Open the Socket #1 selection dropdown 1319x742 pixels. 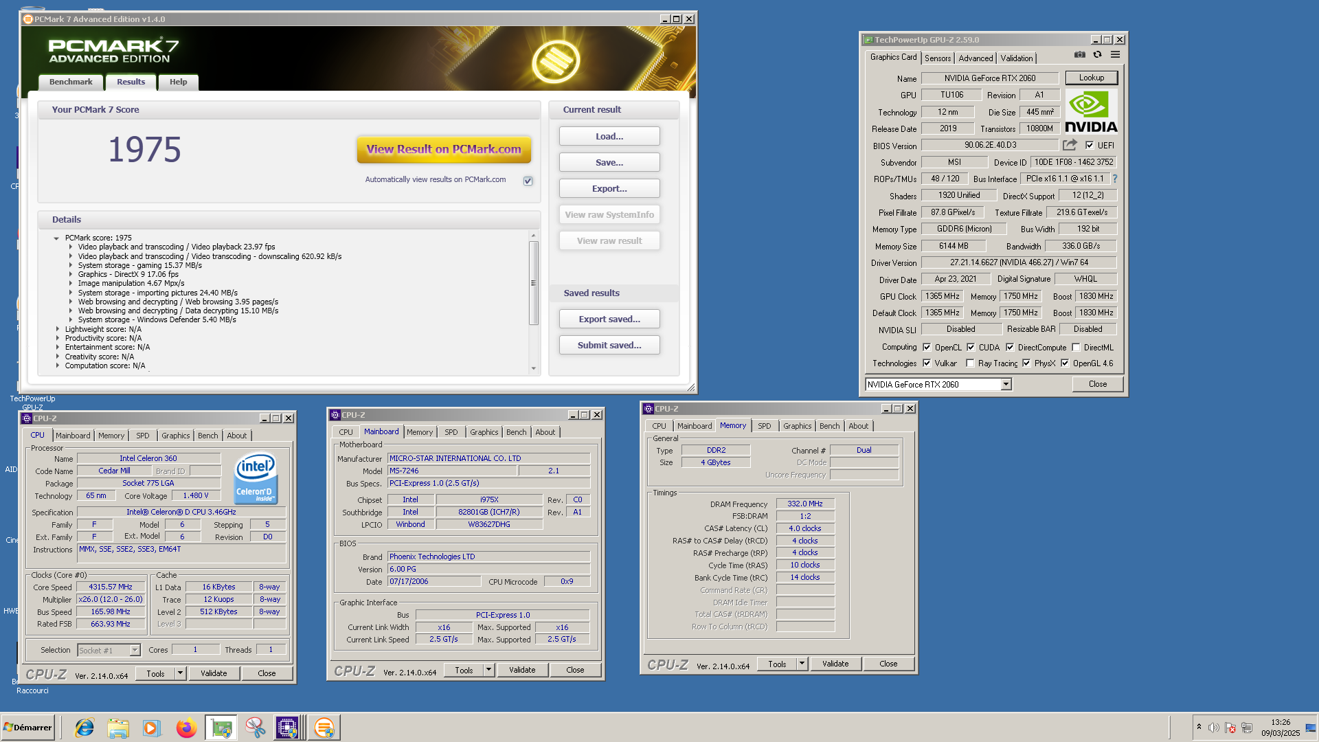tap(135, 650)
